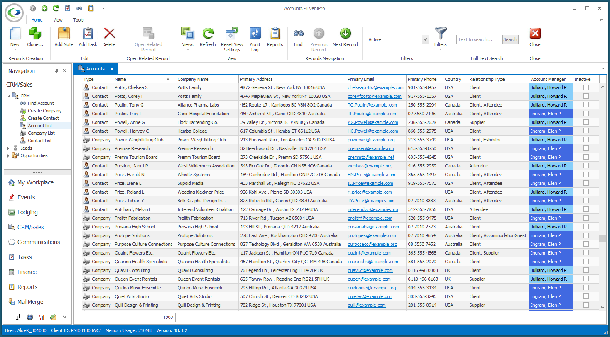The image size is (610, 337).
Task: Sort by the Name column header
Action: (144, 79)
